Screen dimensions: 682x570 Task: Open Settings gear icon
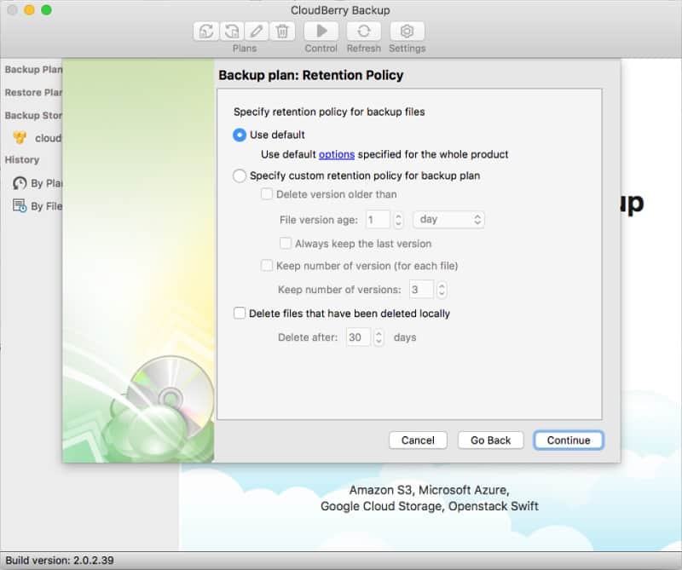[407, 32]
